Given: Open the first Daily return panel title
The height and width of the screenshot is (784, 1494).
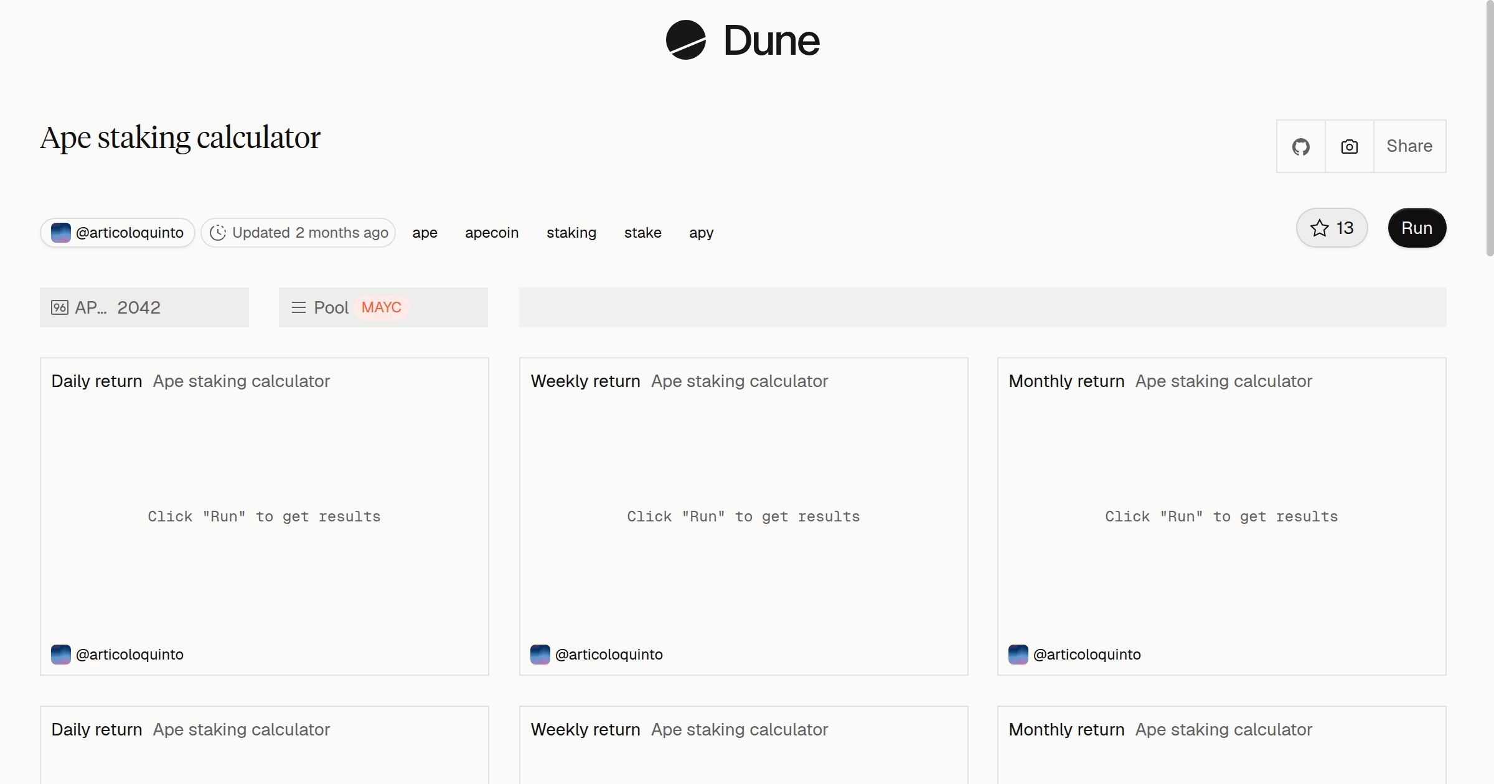Looking at the screenshot, I should pyautogui.click(x=96, y=381).
